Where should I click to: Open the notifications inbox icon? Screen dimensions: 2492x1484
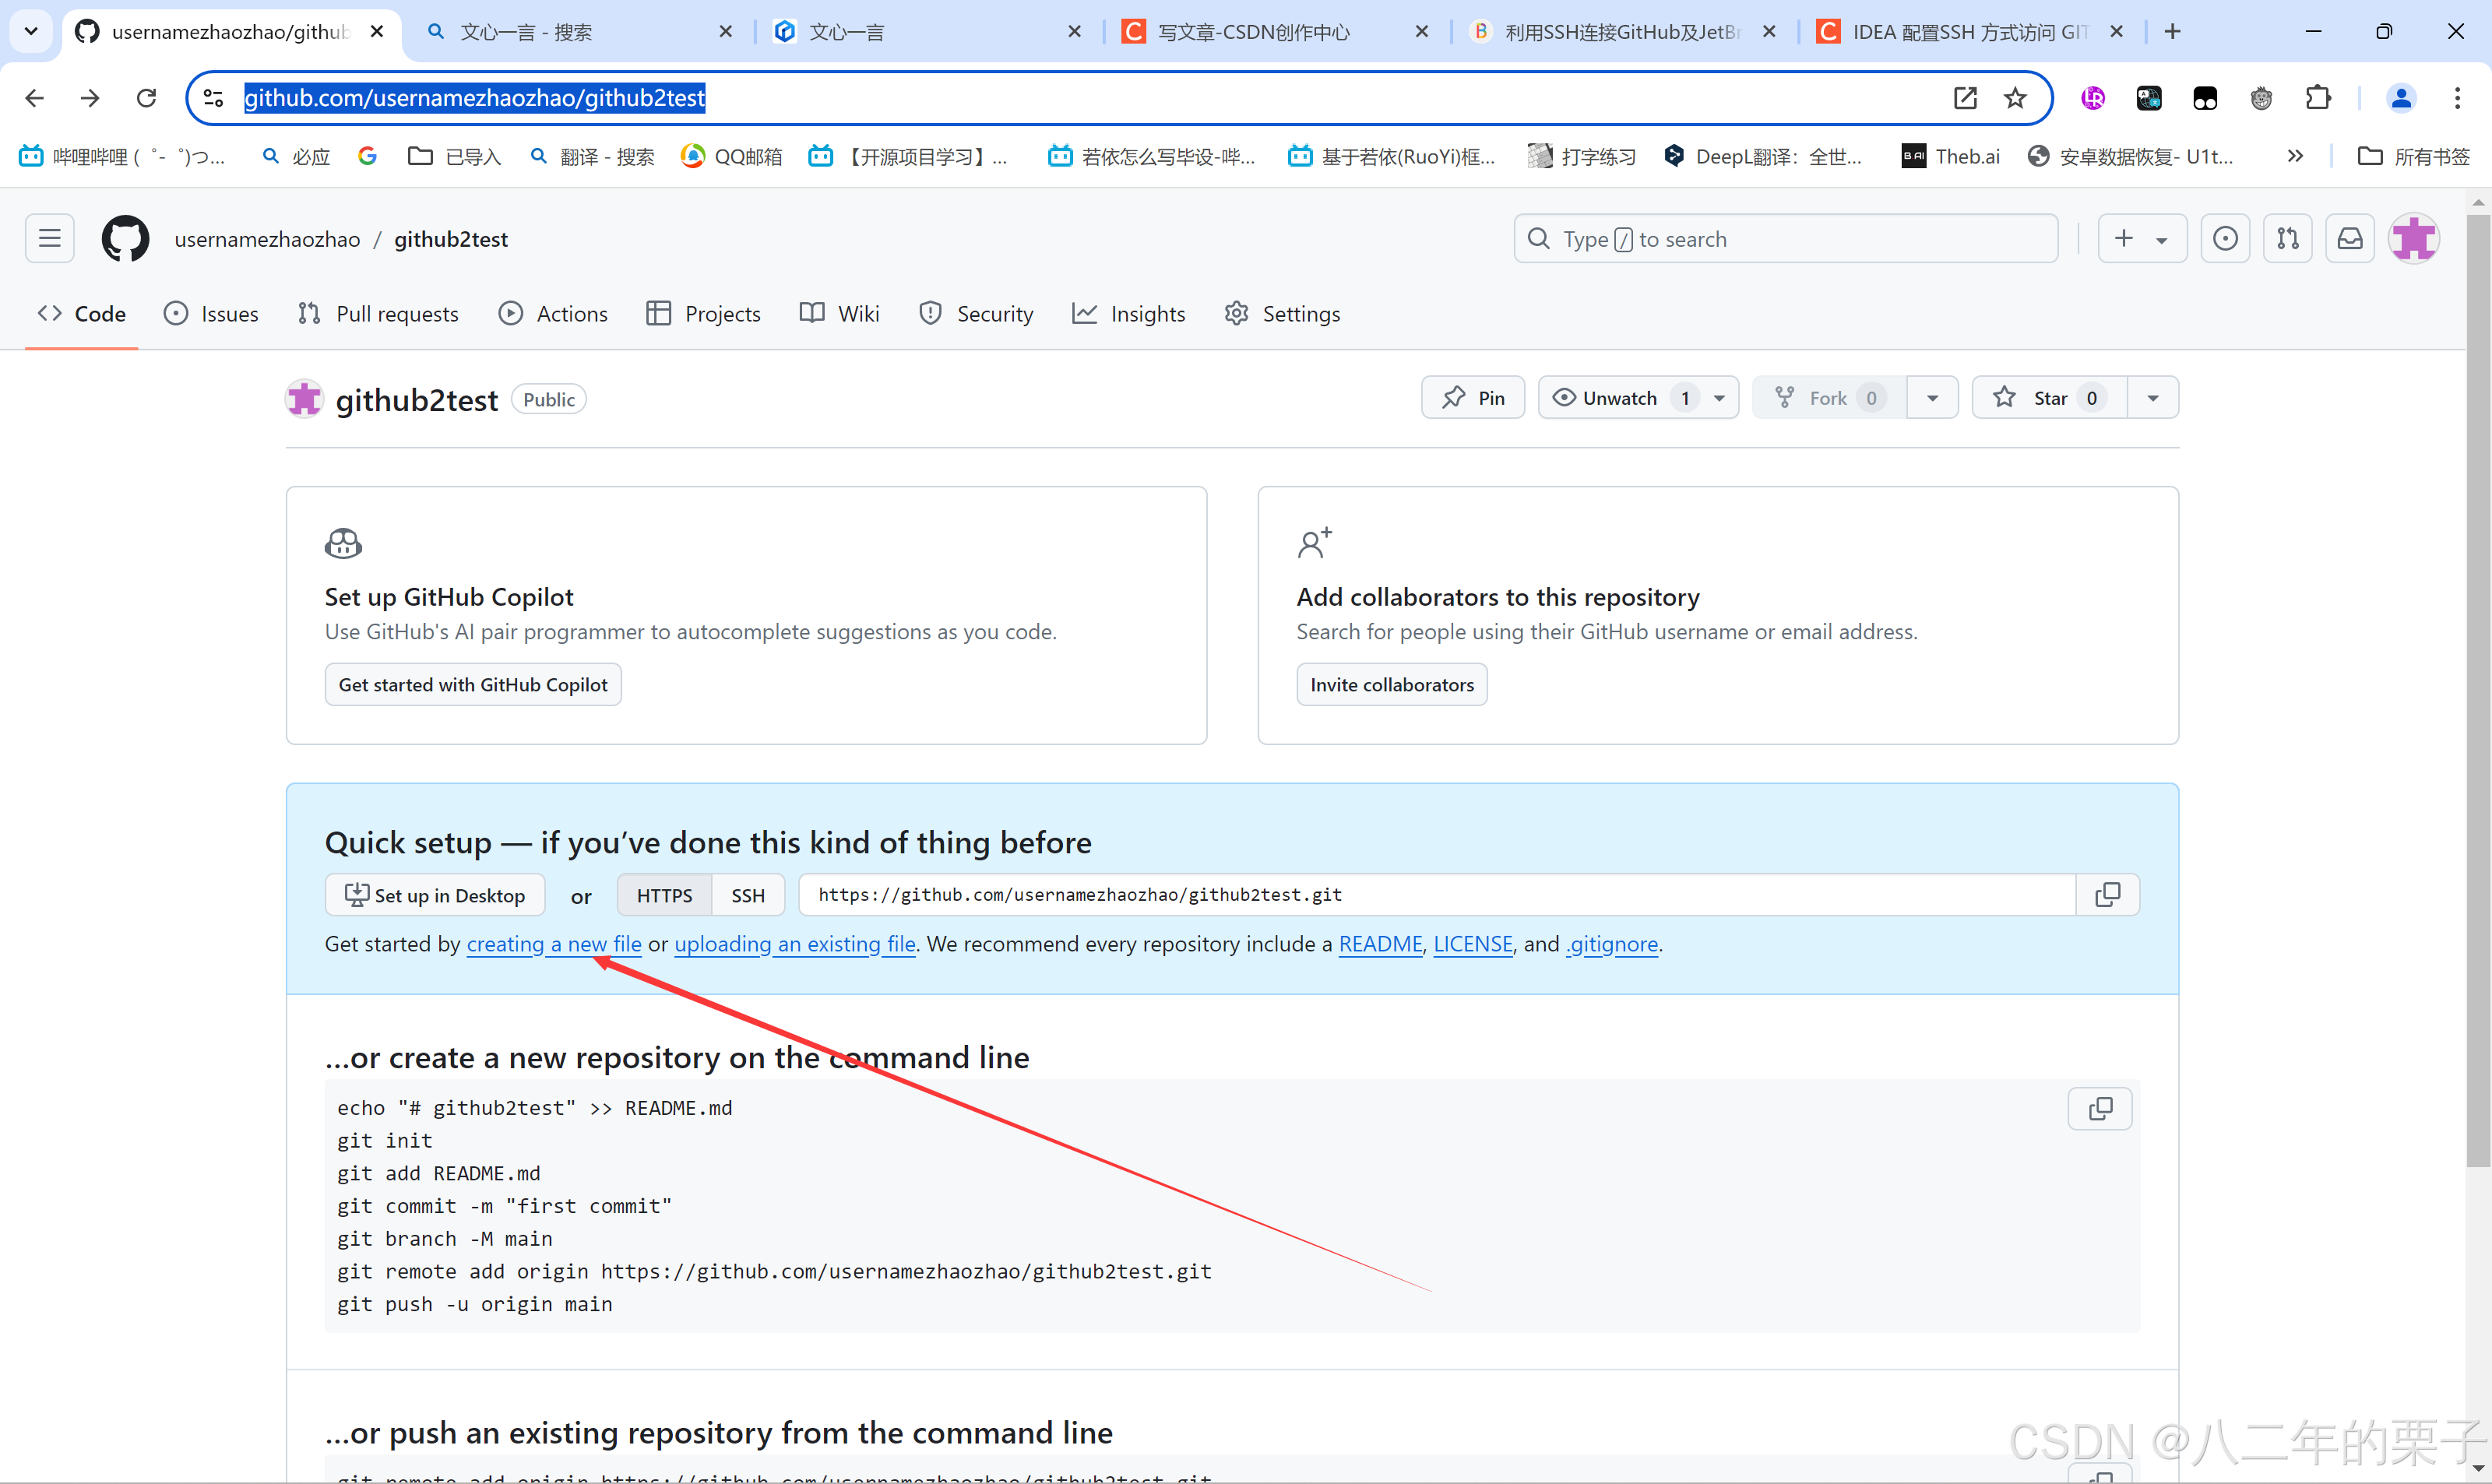[x=2350, y=238]
